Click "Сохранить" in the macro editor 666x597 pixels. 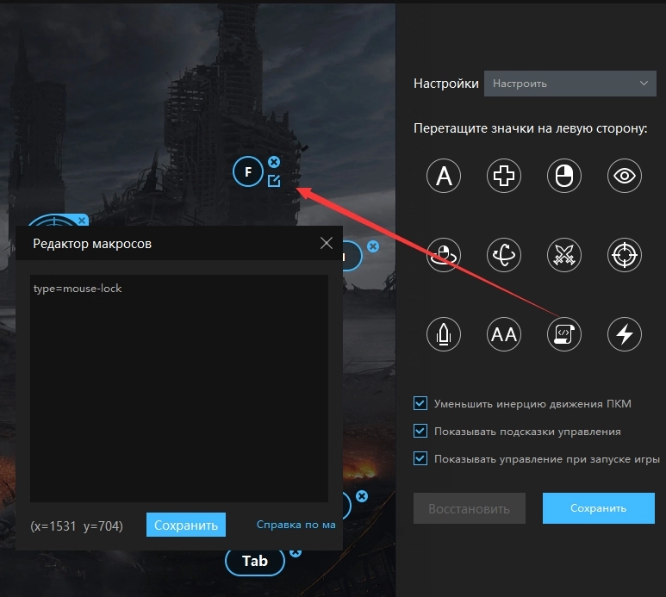click(x=185, y=525)
